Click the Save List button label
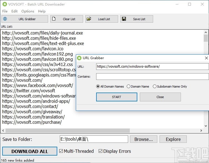This screenshot has height=163, width=209. pyautogui.click(x=139, y=19)
